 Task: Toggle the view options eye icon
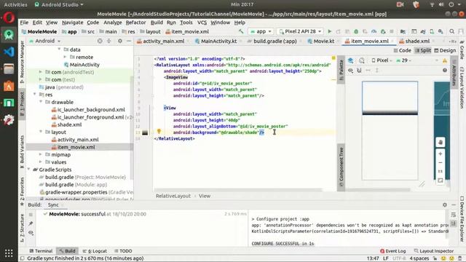[x=351, y=71]
